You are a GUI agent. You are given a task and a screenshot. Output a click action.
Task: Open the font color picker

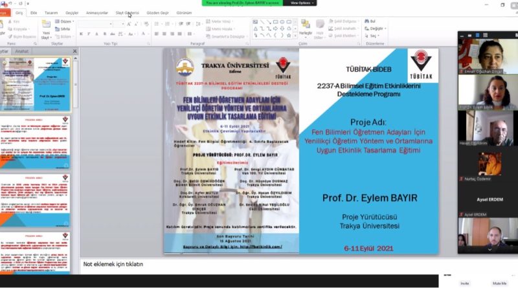pos(144,34)
